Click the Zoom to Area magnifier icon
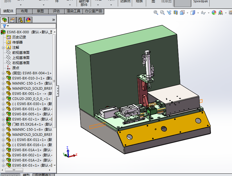This screenshot has height=176, width=232. (162, 13)
